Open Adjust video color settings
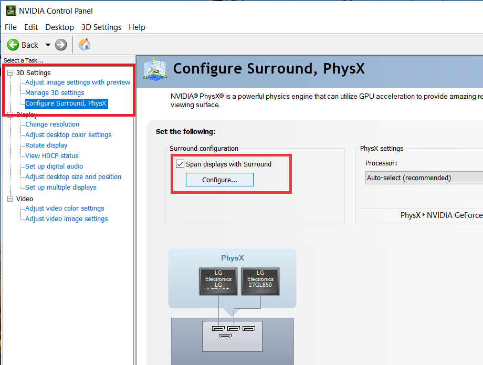483x365 pixels. (65, 208)
